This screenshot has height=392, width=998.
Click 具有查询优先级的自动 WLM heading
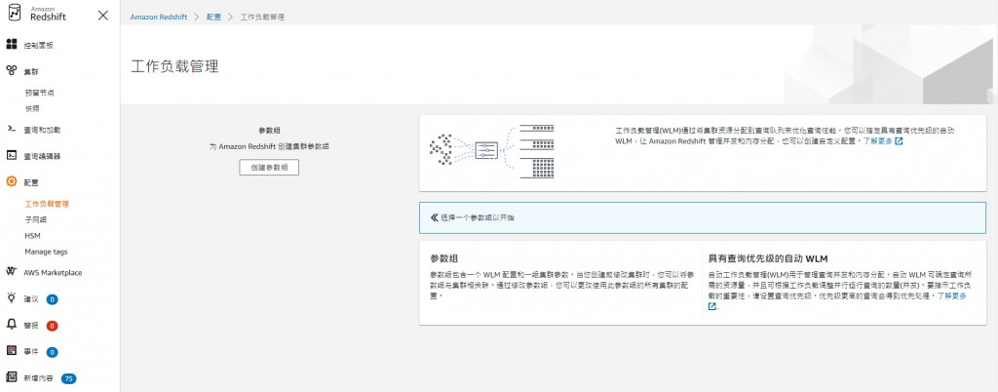[768, 258]
